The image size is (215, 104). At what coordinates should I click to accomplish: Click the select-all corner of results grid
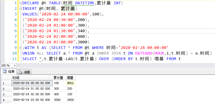[7, 78]
